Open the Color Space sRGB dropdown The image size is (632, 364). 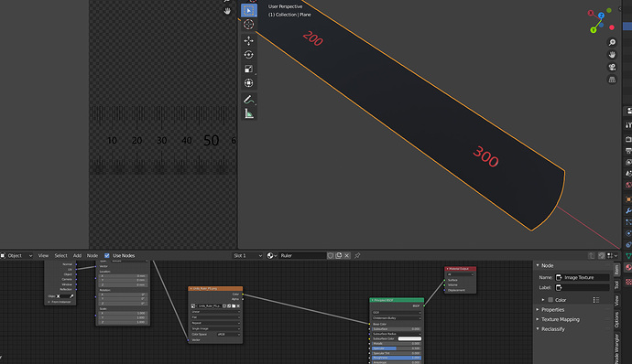coord(229,334)
